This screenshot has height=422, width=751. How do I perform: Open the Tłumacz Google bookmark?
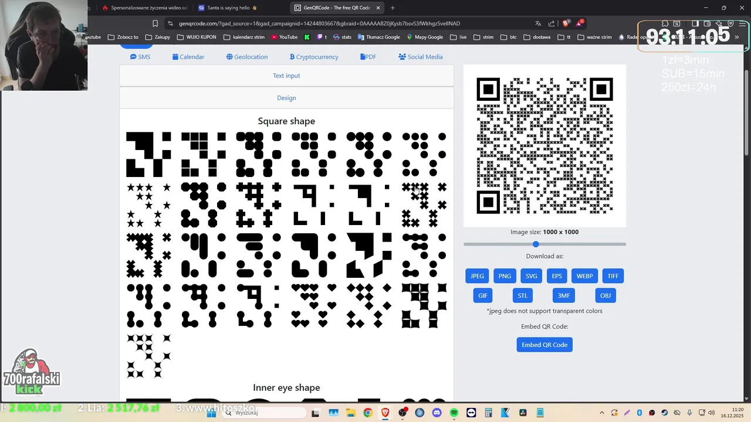pyautogui.click(x=378, y=37)
